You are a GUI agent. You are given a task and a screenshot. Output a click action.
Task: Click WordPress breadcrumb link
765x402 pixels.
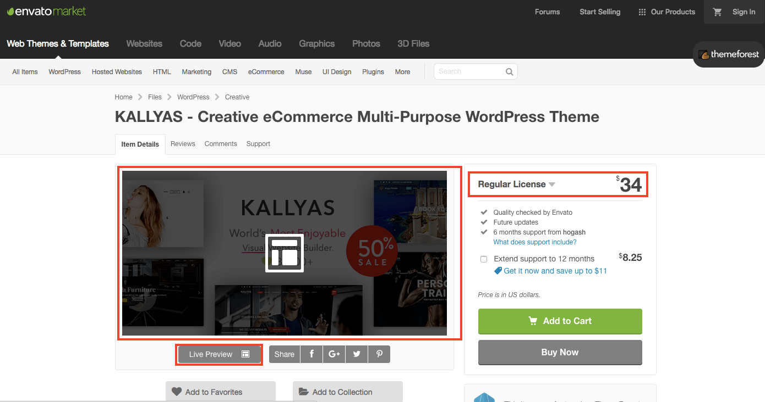pos(193,97)
